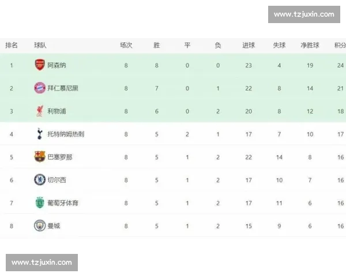Screen dimensions: 346x277
Task: Click the Bayern Munich club crest
Action: tap(39, 88)
